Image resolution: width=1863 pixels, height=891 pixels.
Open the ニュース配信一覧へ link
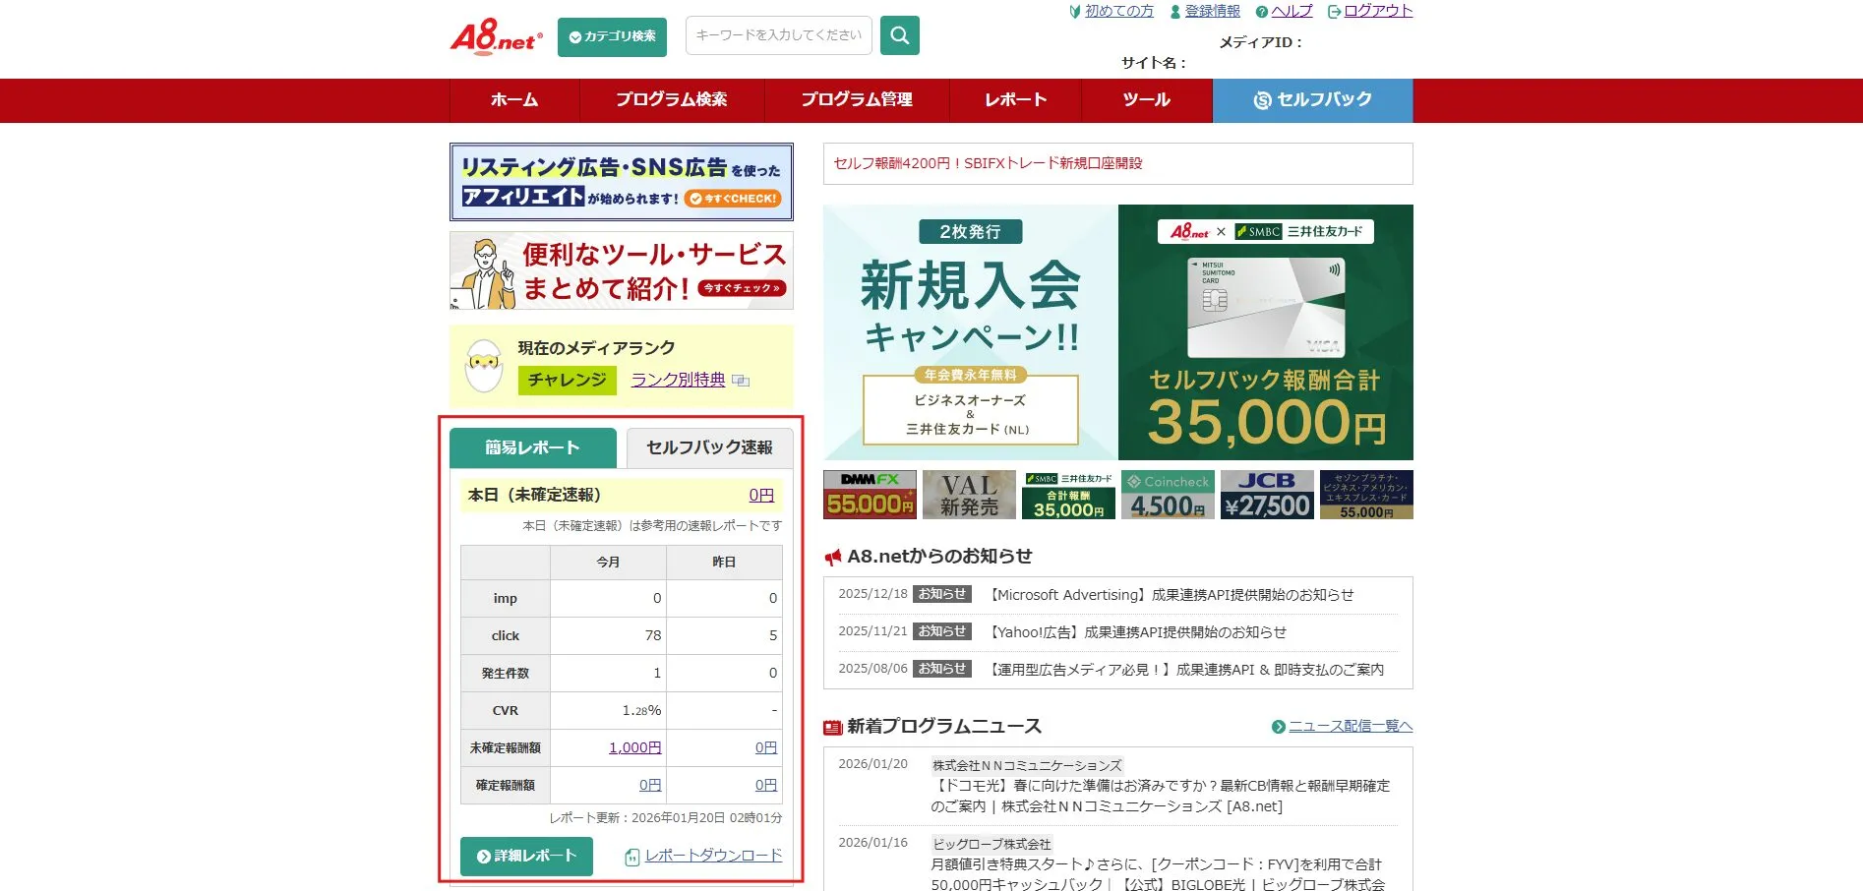tap(1351, 726)
